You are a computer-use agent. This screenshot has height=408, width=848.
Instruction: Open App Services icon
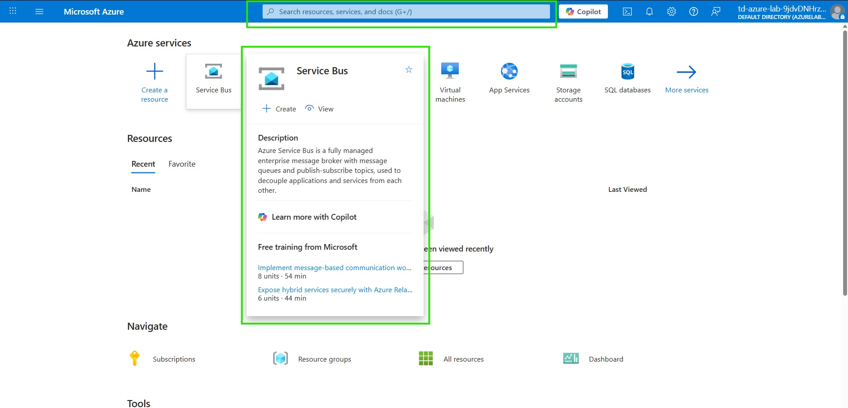[509, 71]
